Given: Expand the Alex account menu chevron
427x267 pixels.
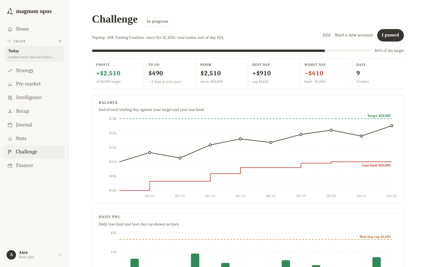Looking at the screenshot, I should pyautogui.click(x=60, y=255).
